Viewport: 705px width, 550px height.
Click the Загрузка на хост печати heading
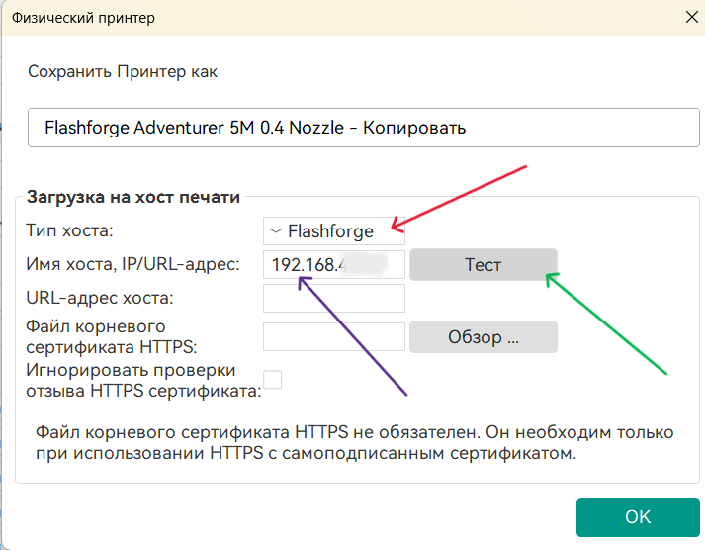point(133,197)
